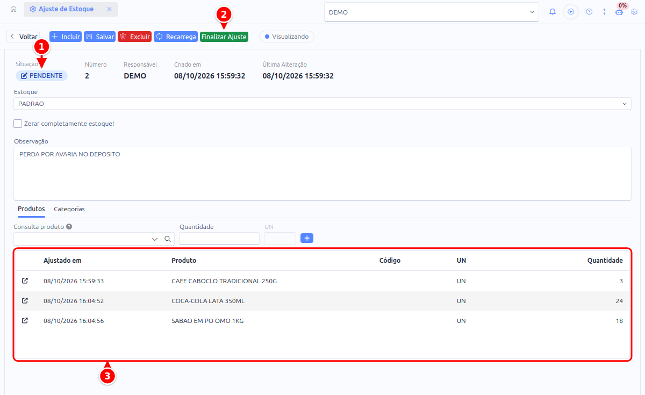Switch to the Produtos tab

coord(31,209)
